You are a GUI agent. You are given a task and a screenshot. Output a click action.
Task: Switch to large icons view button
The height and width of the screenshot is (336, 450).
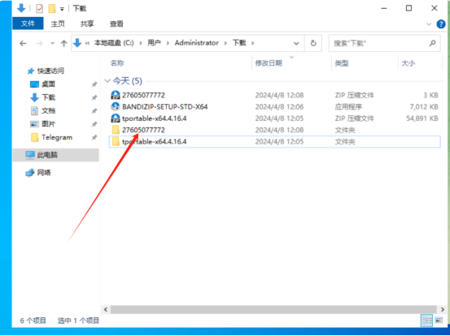click(x=439, y=320)
